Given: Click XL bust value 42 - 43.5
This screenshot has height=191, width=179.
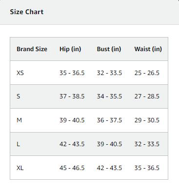Looking at the screenshot, I should click(x=109, y=168).
